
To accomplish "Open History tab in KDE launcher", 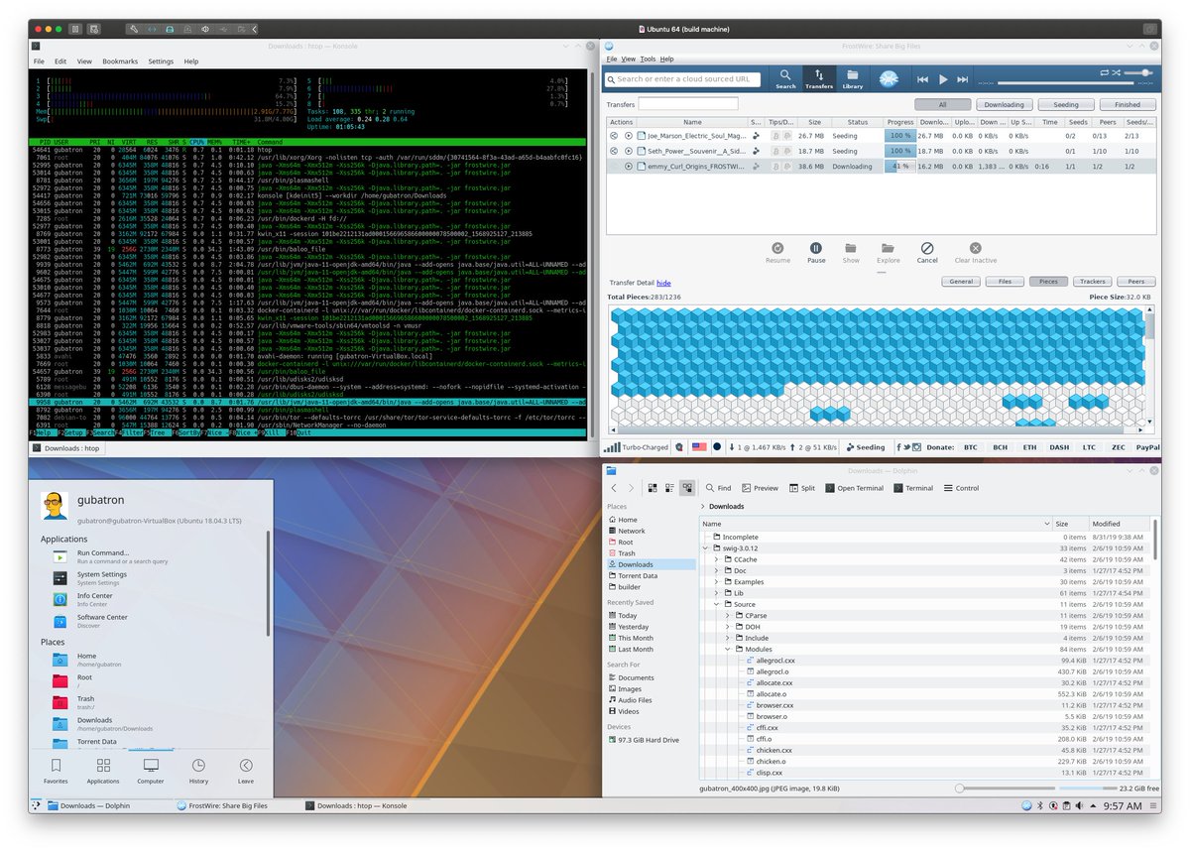I will (199, 771).
